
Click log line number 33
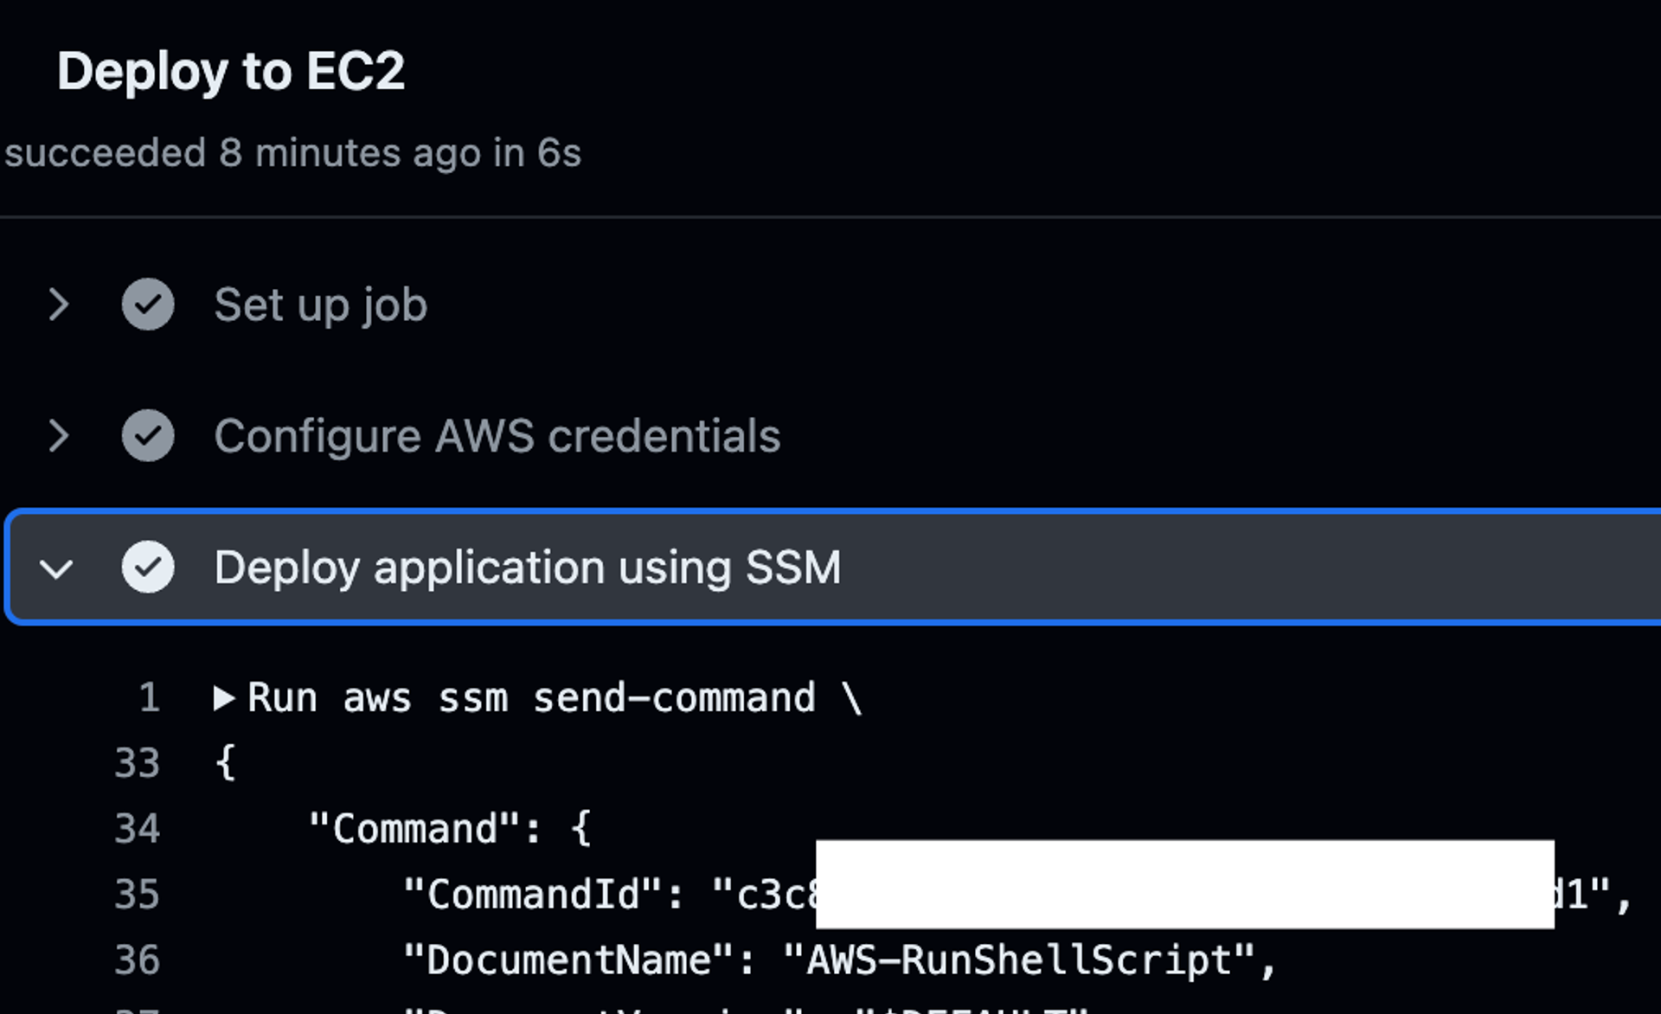pos(138,764)
